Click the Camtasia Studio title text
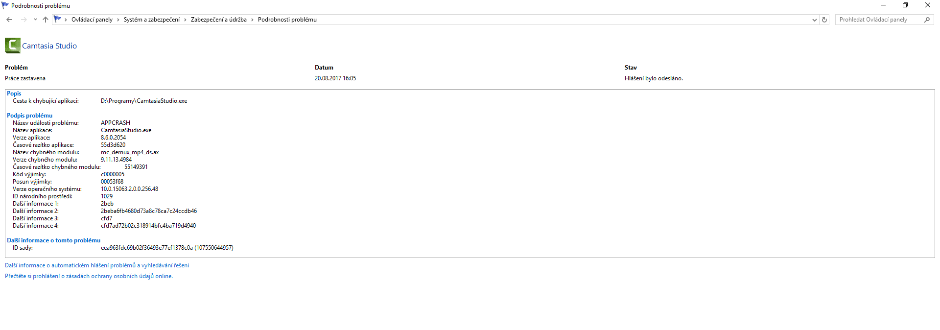Image resolution: width=940 pixels, height=330 pixels. tap(49, 46)
